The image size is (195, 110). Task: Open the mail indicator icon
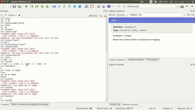coord(156,2)
